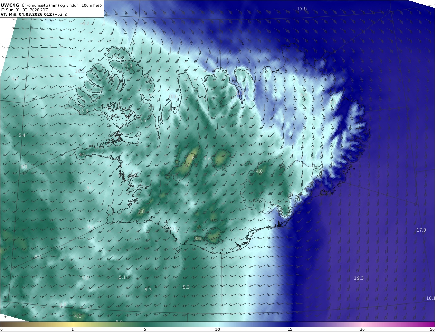
Task: Click the 19.3 value label
Action: click(x=359, y=278)
